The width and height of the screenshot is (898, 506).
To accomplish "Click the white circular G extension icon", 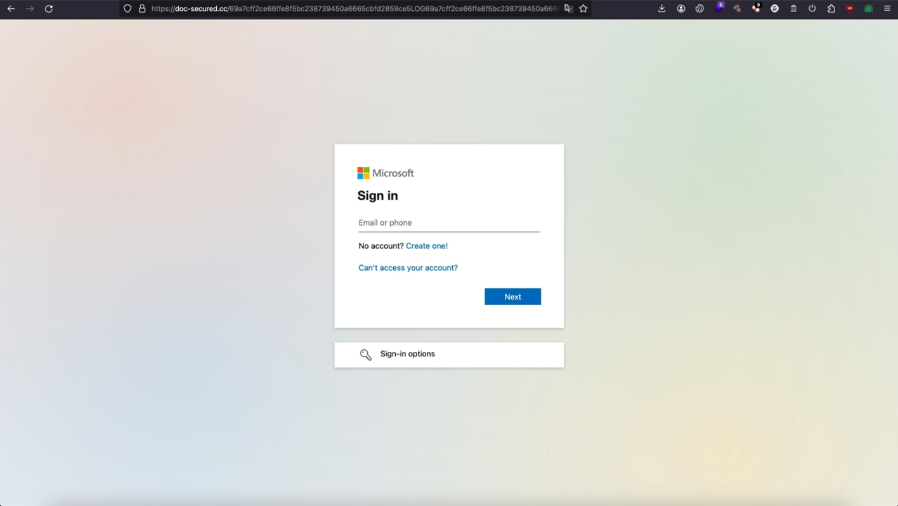I will click(x=774, y=9).
